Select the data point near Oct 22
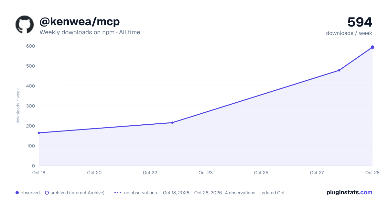 coord(172,123)
